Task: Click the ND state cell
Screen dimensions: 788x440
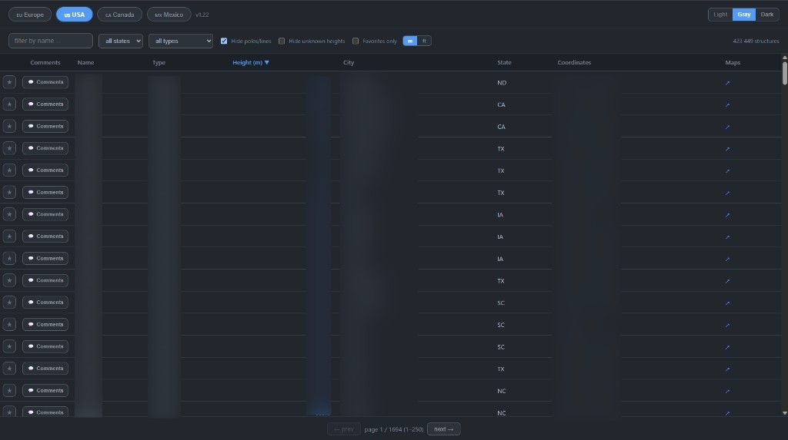Action: tap(502, 83)
